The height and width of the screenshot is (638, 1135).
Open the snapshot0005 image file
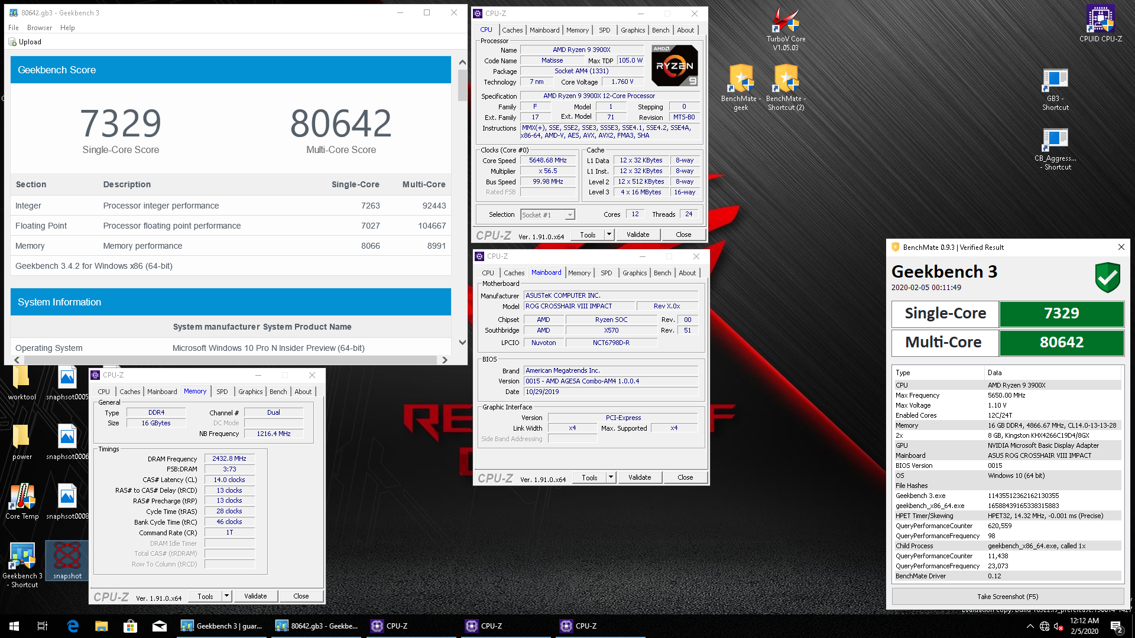coord(67,383)
